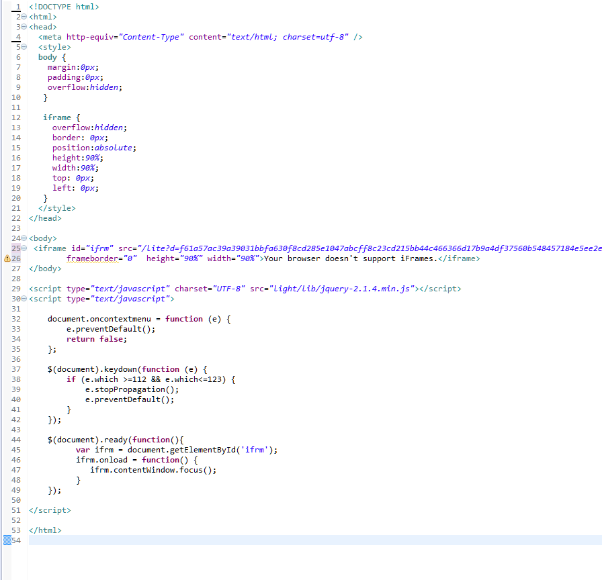Collapse the style fold marker at line 5
This screenshot has width=602, height=580.
pos(24,47)
